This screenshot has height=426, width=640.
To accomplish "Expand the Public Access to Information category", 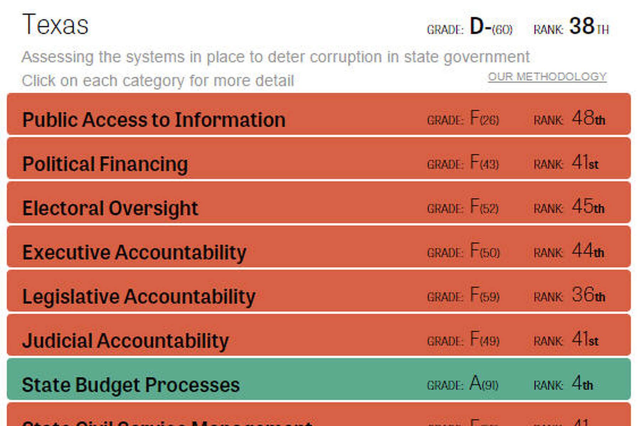I will click(x=154, y=119).
